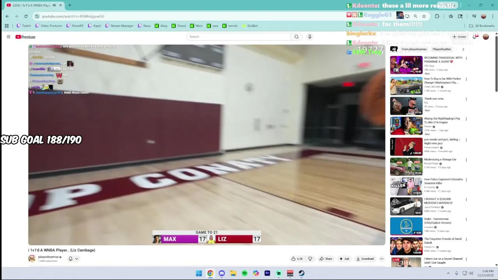The width and height of the screenshot is (498, 280).
Task: Open 'just smoke and jazz, darling' thumbnail
Action: pos(406,147)
